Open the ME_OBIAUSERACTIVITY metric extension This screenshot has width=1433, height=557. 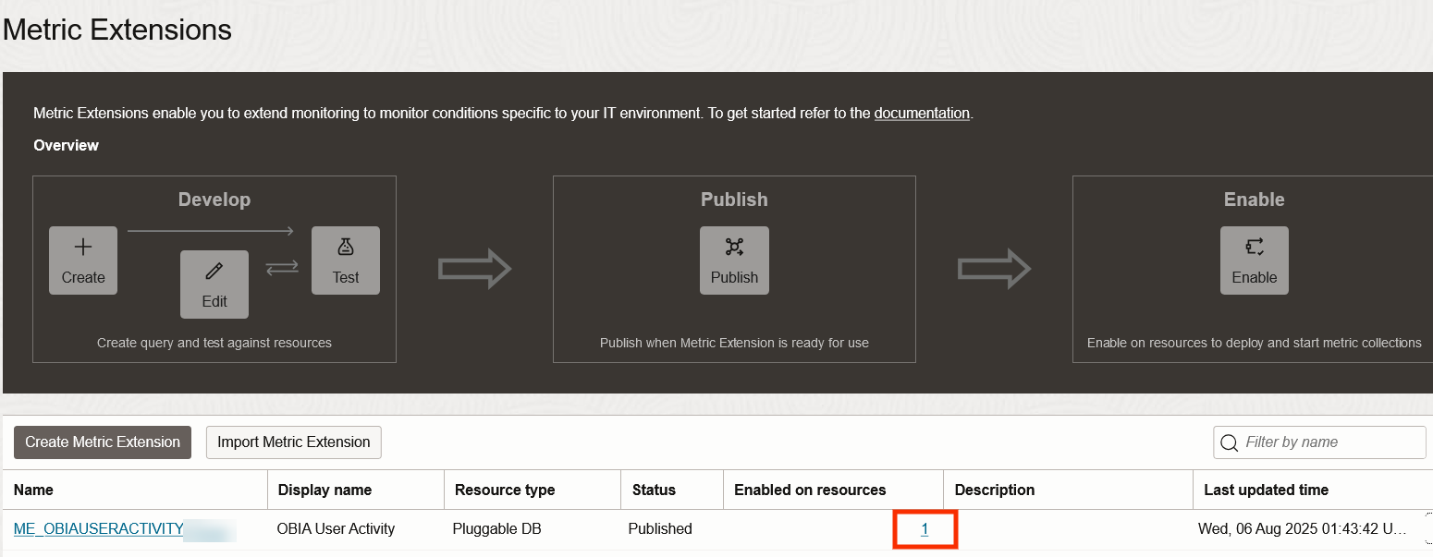point(97,528)
